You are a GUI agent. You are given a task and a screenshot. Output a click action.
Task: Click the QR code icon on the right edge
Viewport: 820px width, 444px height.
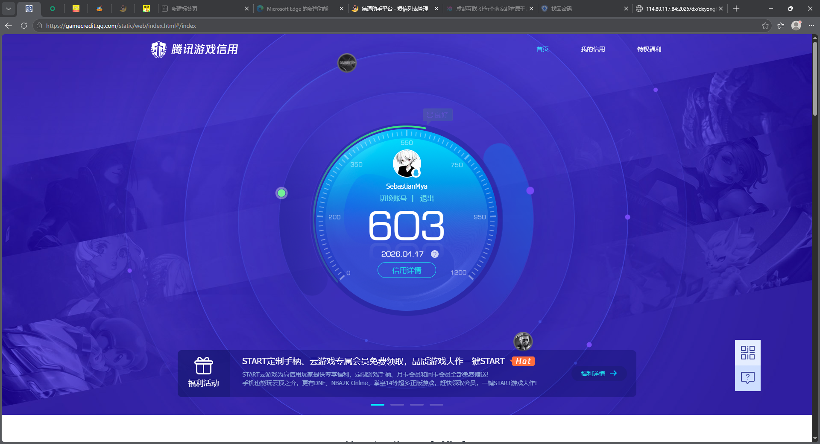coord(747,353)
